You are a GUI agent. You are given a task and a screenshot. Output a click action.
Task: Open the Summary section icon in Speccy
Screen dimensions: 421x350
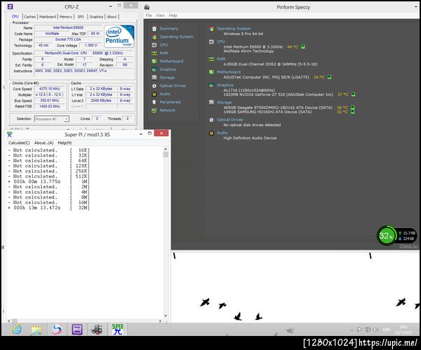(x=154, y=29)
